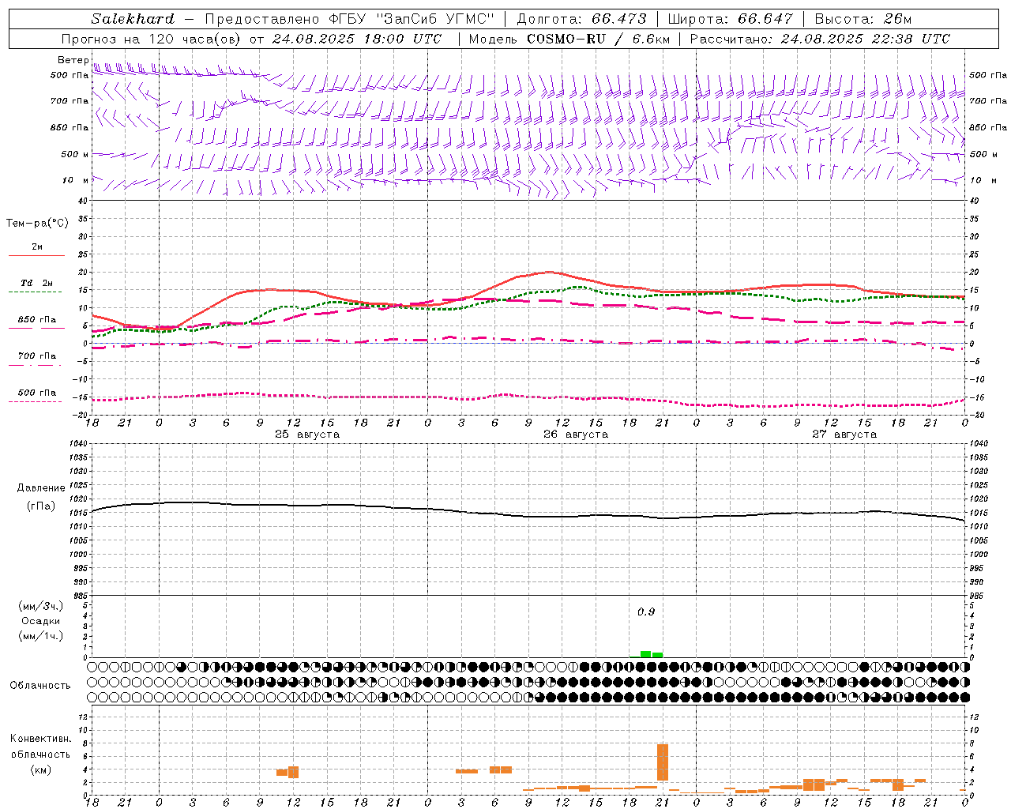Click the 0.9 precipitation amount value
The width and height of the screenshot is (1011, 809).
pyautogui.click(x=646, y=612)
